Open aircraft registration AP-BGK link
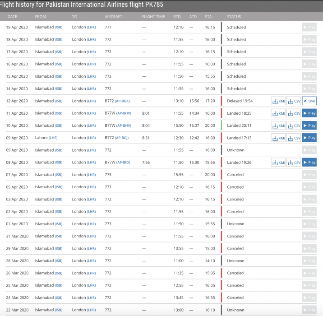 click(x=122, y=101)
